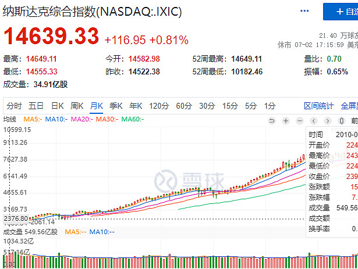Show the 5分 minute chart
This screenshot has width=358, height=269.
click(251, 106)
